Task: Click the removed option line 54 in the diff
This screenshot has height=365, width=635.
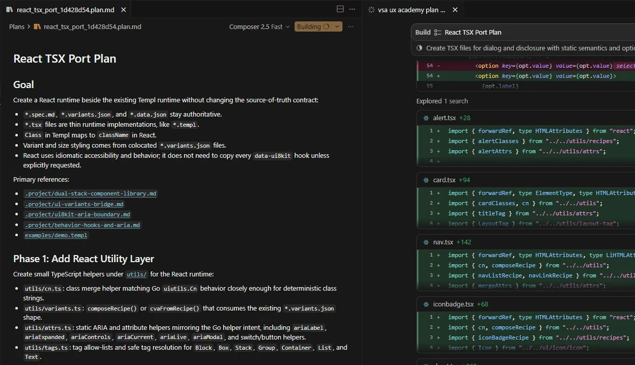Action: [x=525, y=66]
